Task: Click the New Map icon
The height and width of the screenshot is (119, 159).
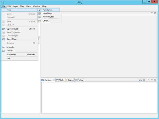Action: [x=40, y=13]
